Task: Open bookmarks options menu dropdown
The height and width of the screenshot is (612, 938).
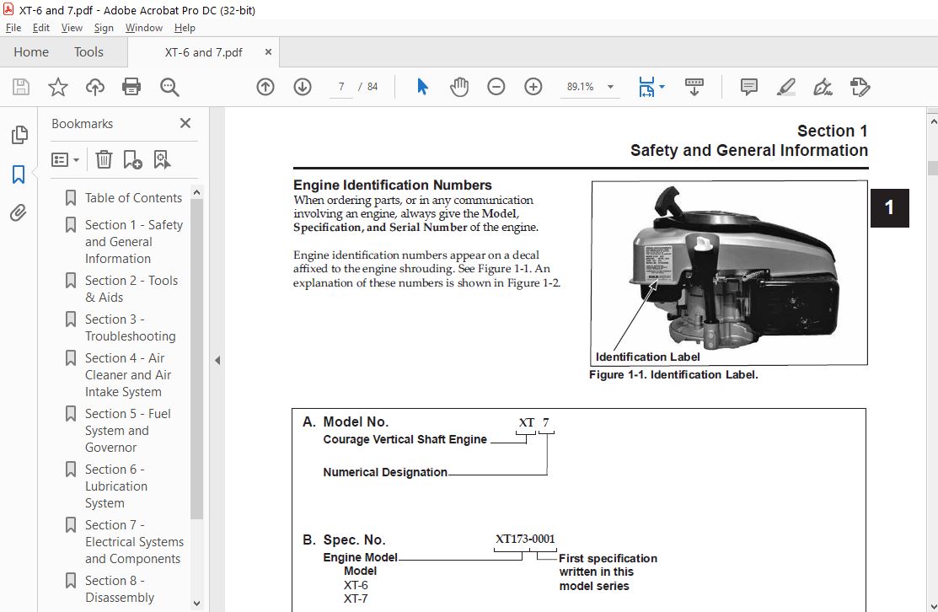Action: [65, 159]
